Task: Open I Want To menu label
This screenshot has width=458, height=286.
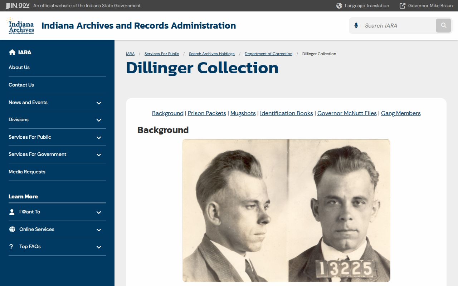Action: point(30,212)
